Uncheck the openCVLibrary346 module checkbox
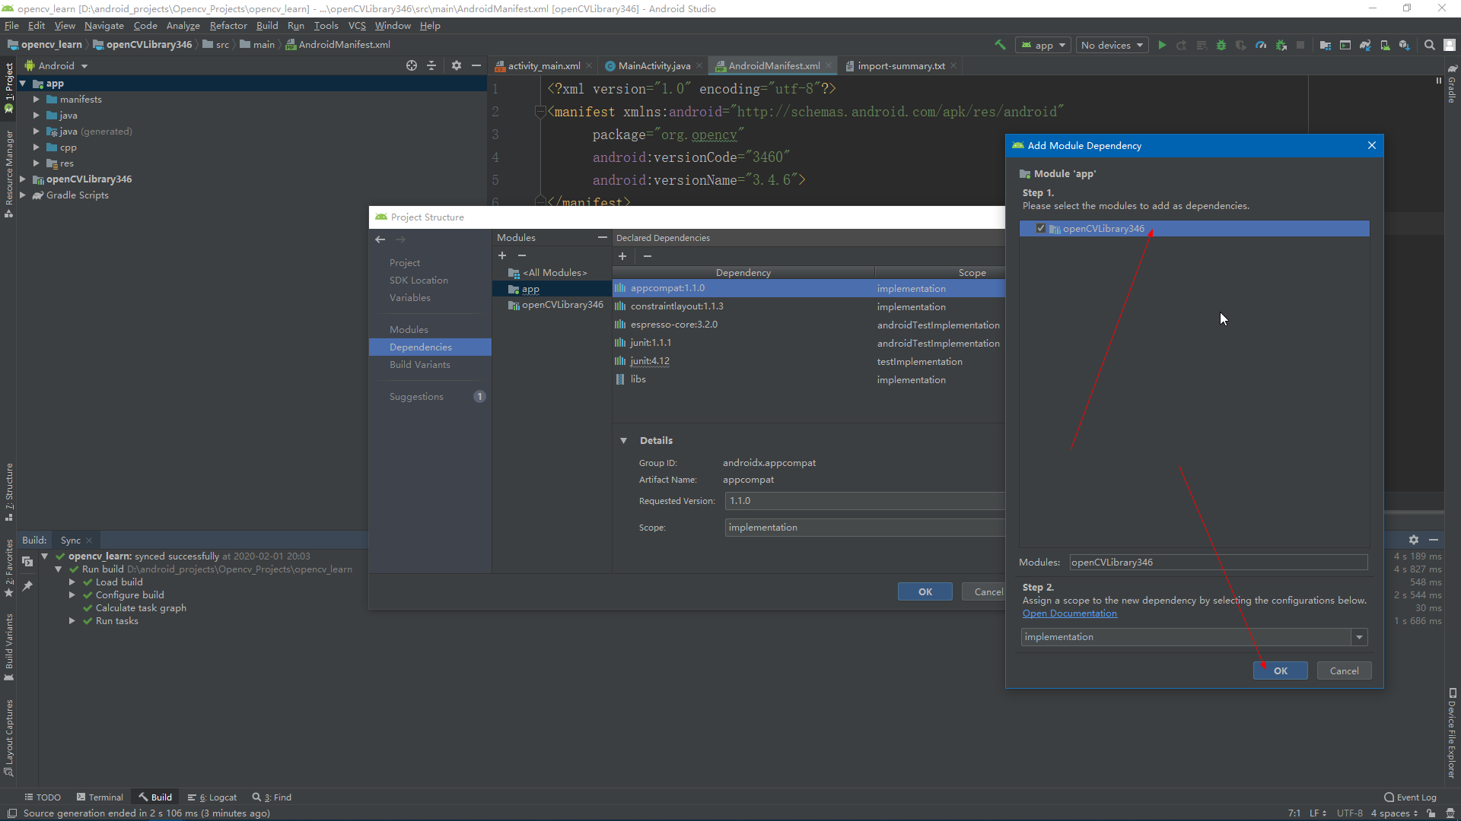The image size is (1461, 821). [1041, 228]
